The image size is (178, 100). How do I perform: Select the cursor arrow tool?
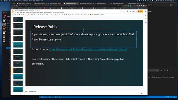[27, 15]
